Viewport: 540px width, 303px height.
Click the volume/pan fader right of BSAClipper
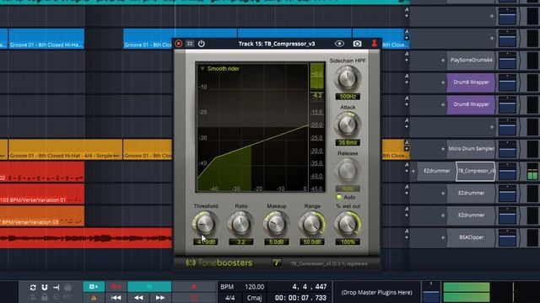tap(508, 237)
